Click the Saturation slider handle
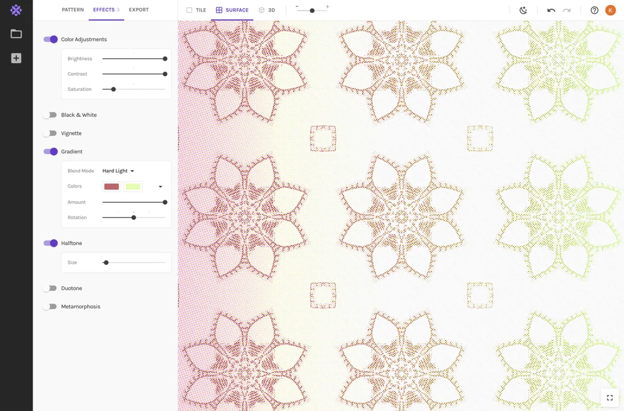 (x=113, y=89)
